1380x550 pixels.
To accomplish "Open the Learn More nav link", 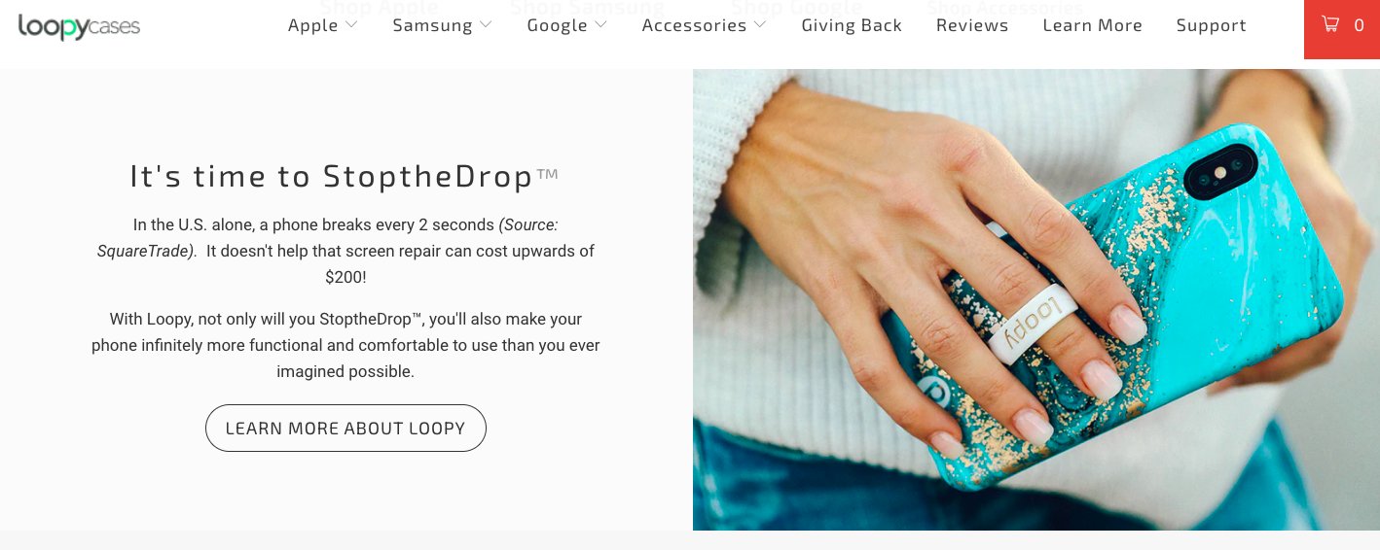I will pos(1092,25).
